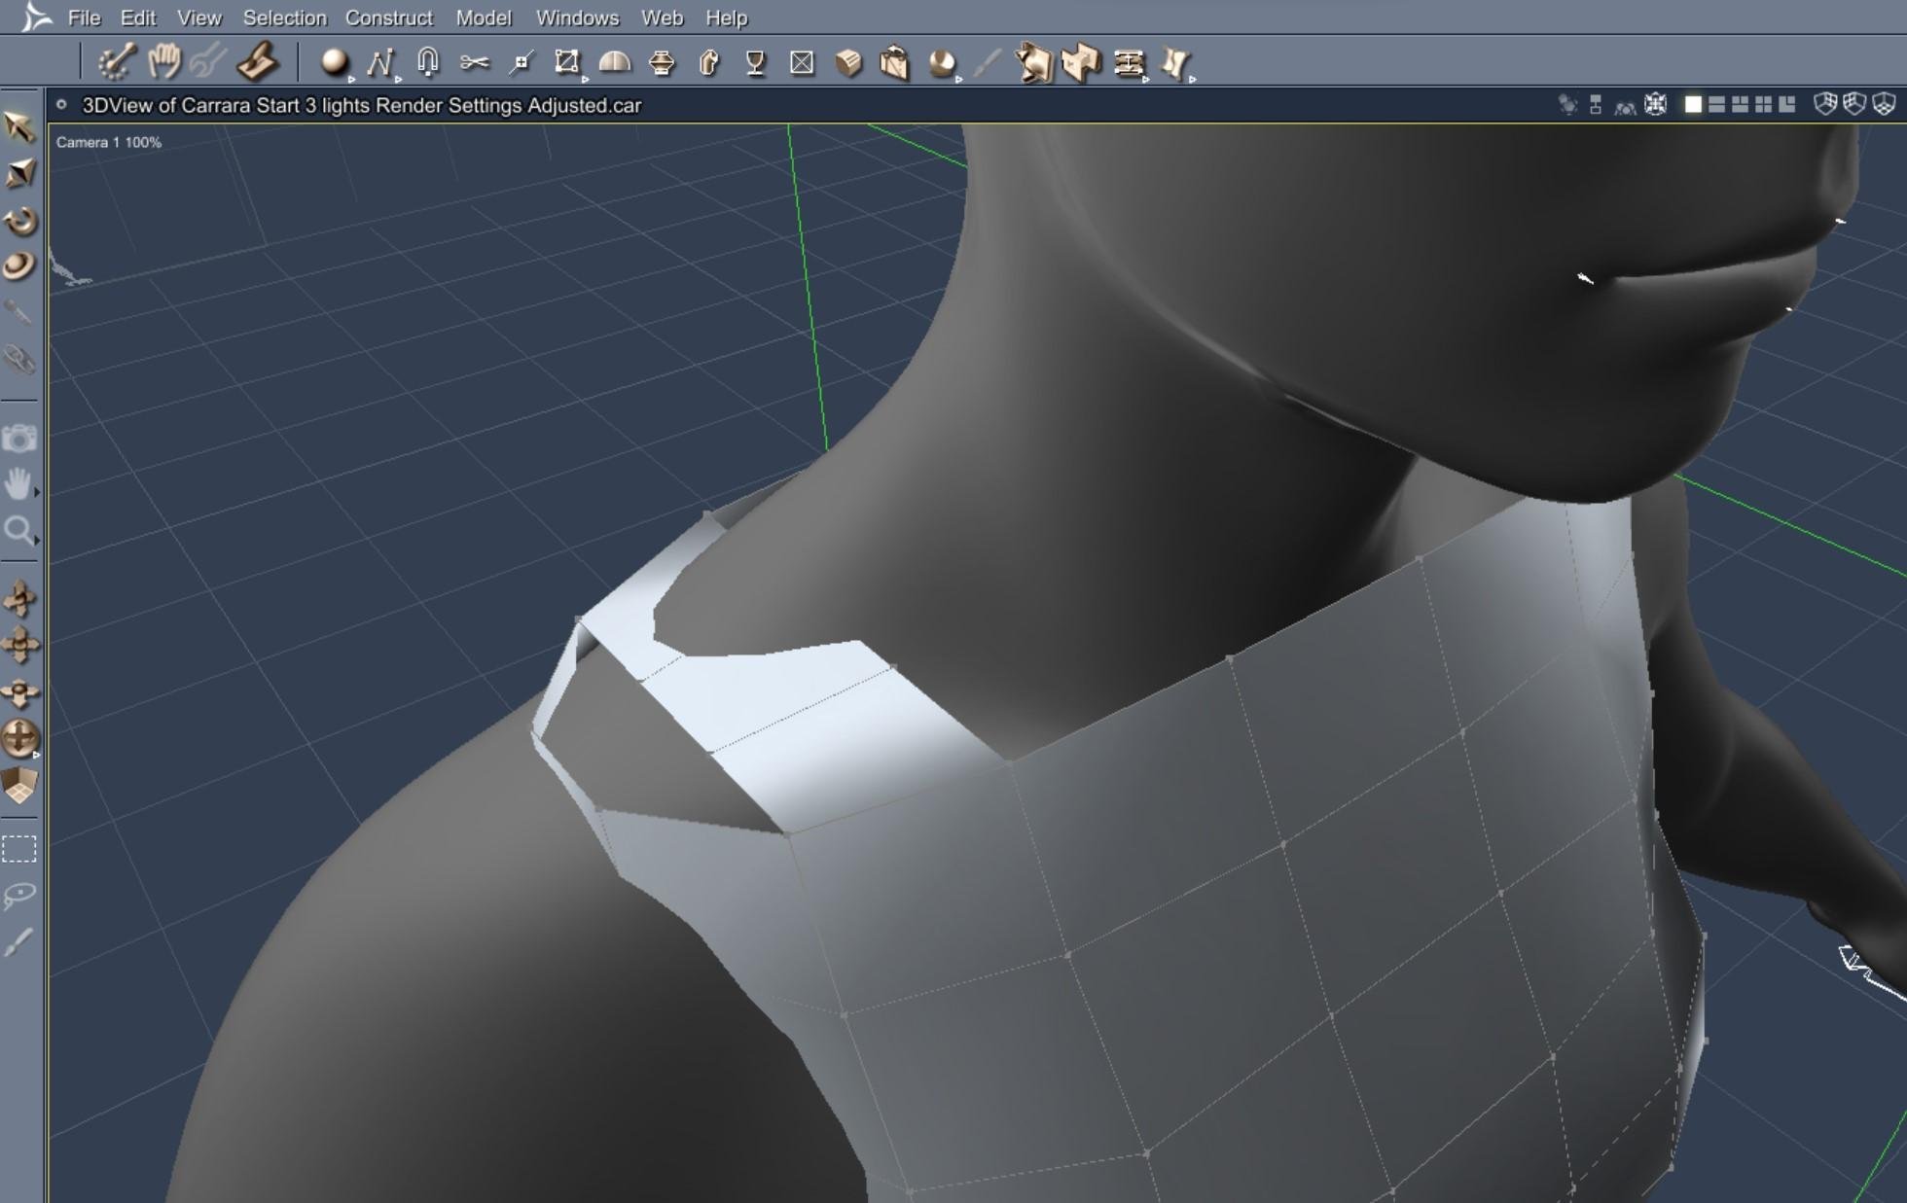Screen dimensions: 1907x1203
Task: Click the camera icon in left sidebar
Action: pos(18,439)
